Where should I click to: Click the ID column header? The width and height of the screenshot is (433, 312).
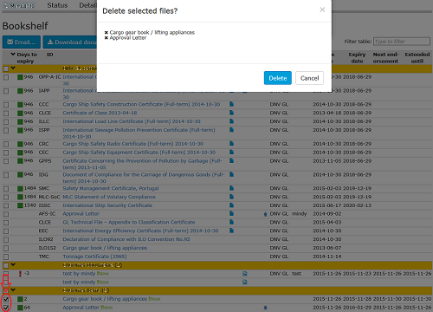[x=49, y=55]
